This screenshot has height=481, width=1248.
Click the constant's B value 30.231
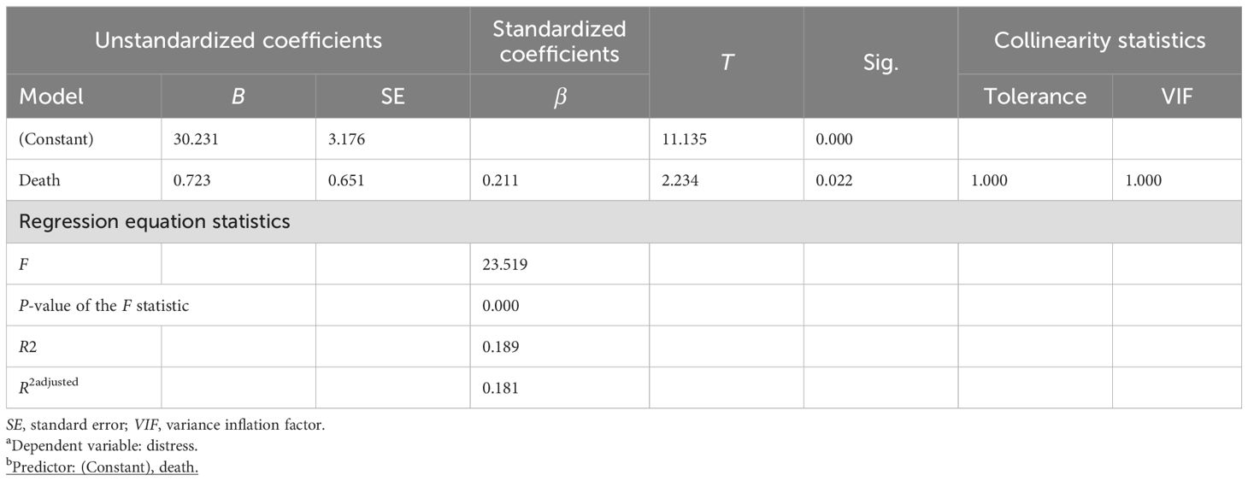pos(197,140)
